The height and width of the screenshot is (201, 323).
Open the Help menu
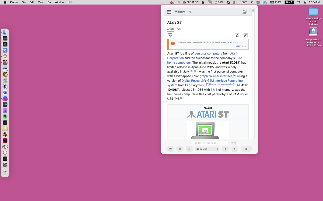point(70,2)
